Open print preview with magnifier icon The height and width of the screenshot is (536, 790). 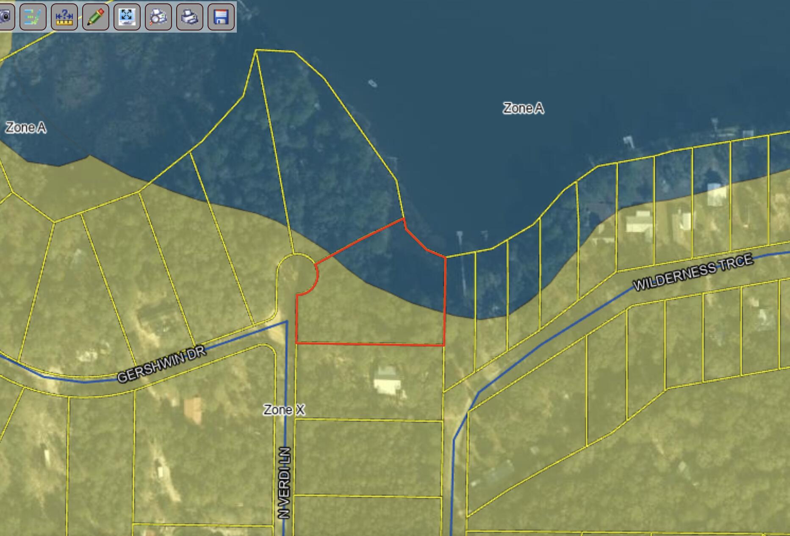pyautogui.click(x=158, y=17)
